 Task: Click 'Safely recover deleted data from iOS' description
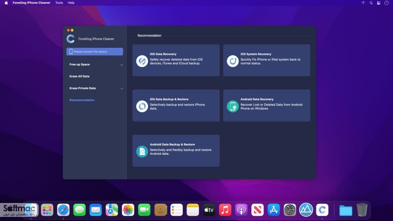(176, 61)
